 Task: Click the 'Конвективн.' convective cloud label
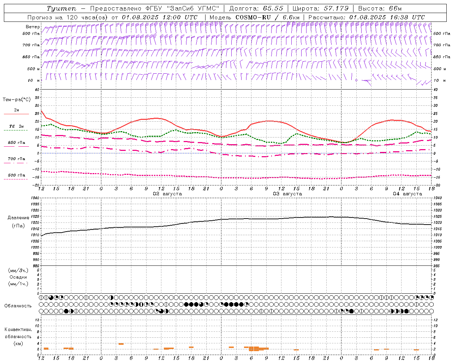18,330
